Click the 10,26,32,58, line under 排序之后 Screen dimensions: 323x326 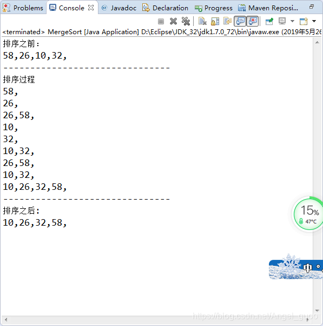[35, 223]
